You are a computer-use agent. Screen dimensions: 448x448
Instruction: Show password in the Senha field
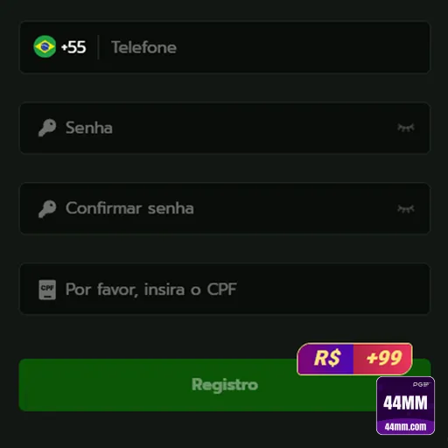point(406,128)
